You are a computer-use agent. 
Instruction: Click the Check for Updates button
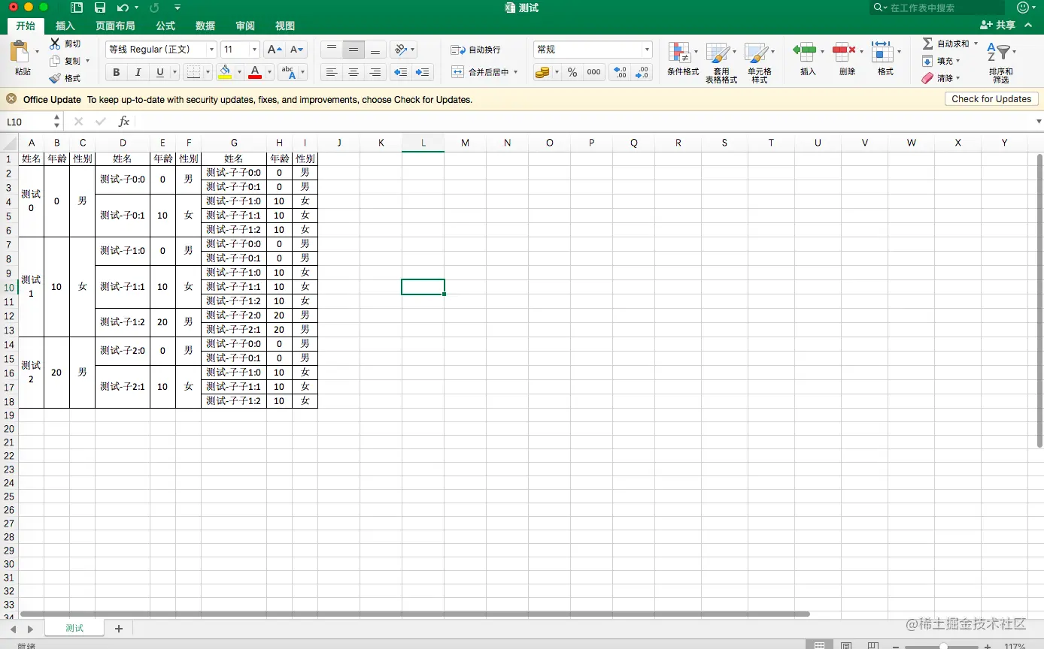tap(991, 99)
